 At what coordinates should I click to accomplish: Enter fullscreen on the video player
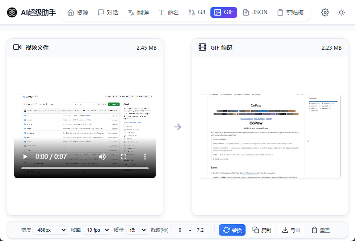point(124,157)
